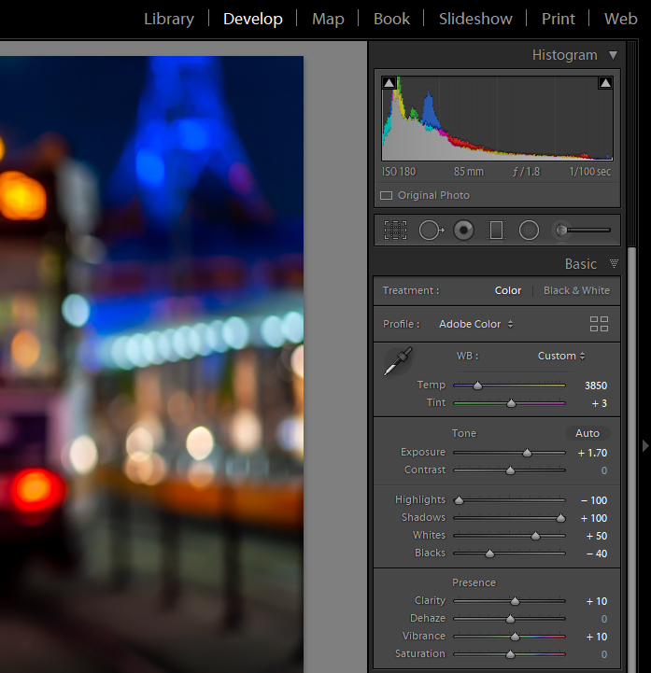This screenshot has width=651, height=673.
Task: Open the WB Custom preset dropdown
Action: click(561, 356)
